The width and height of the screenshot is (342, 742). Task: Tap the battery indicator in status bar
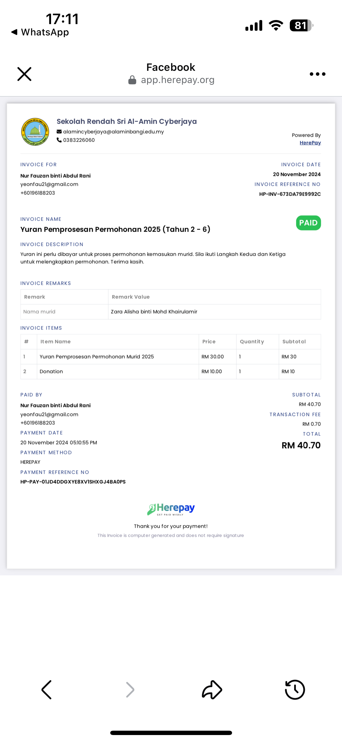[x=301, y=26]
